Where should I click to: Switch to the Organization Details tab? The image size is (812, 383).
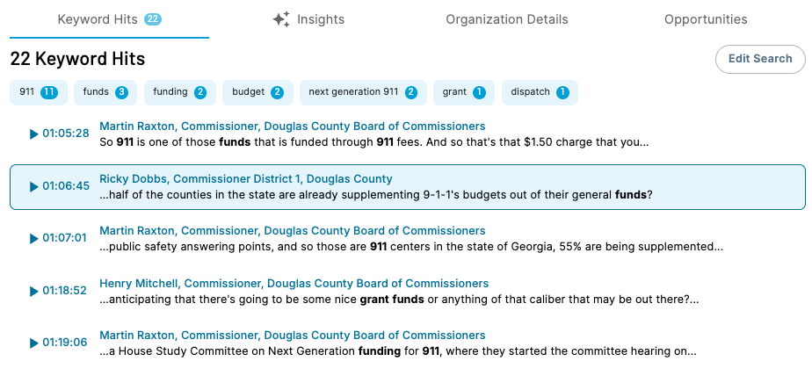coord(507,19)
